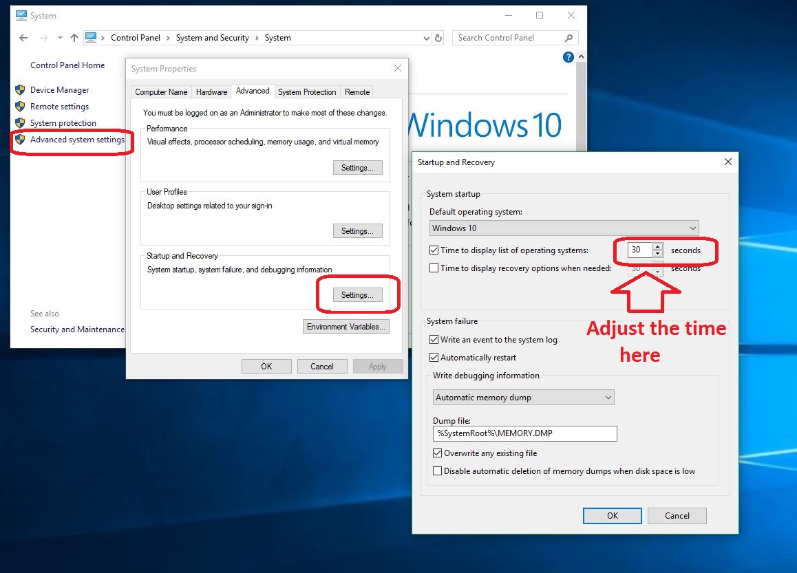Image resolution: width=797 pixels, height=573 pixels.
Task: Open the System Protection tab
Action: click(307, 92)
